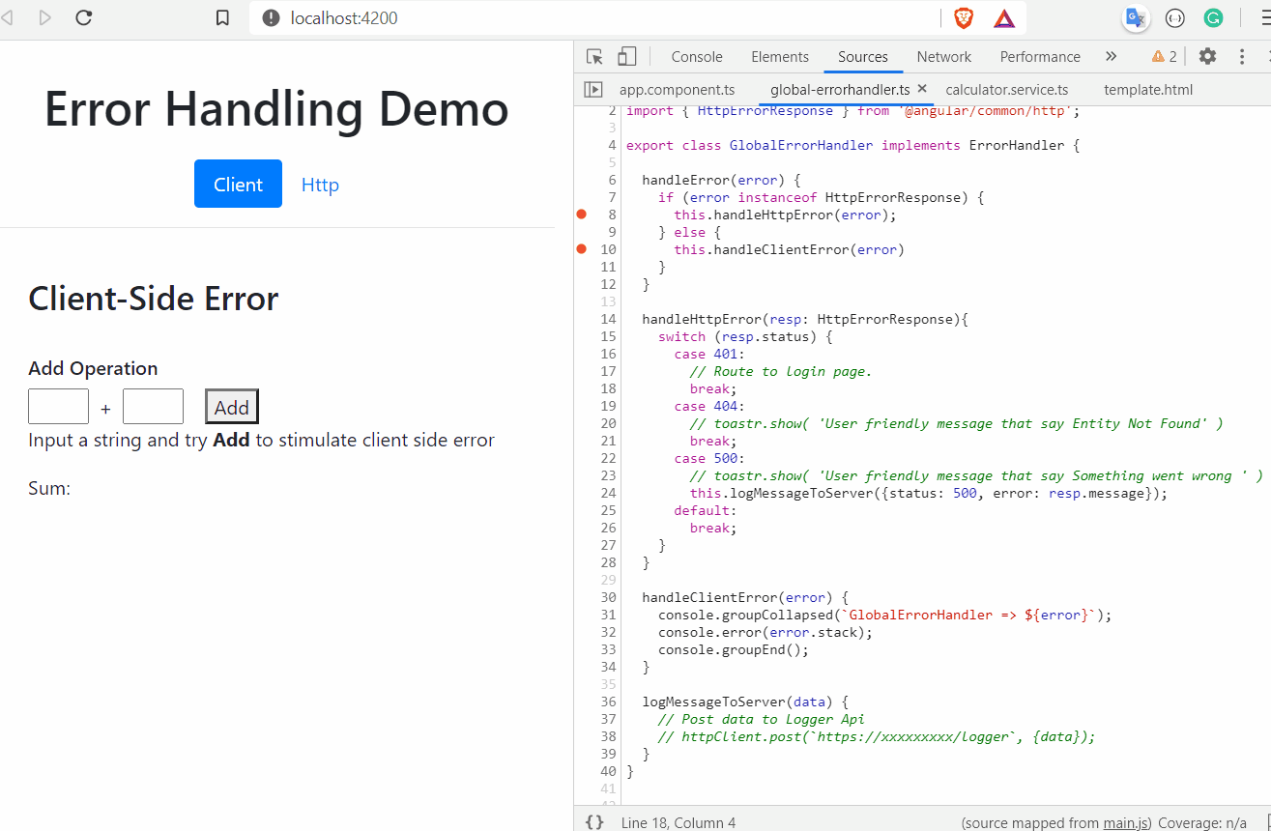Remove breakpoint on line 8
The width and height of the screenshot is (1271, 831).
(582, 215)
